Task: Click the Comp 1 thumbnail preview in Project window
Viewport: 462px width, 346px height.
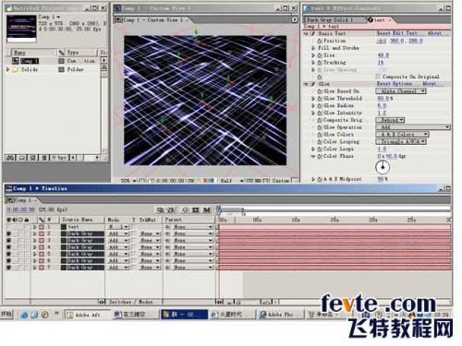Action: pyautogui.click(x=21, y=29)
